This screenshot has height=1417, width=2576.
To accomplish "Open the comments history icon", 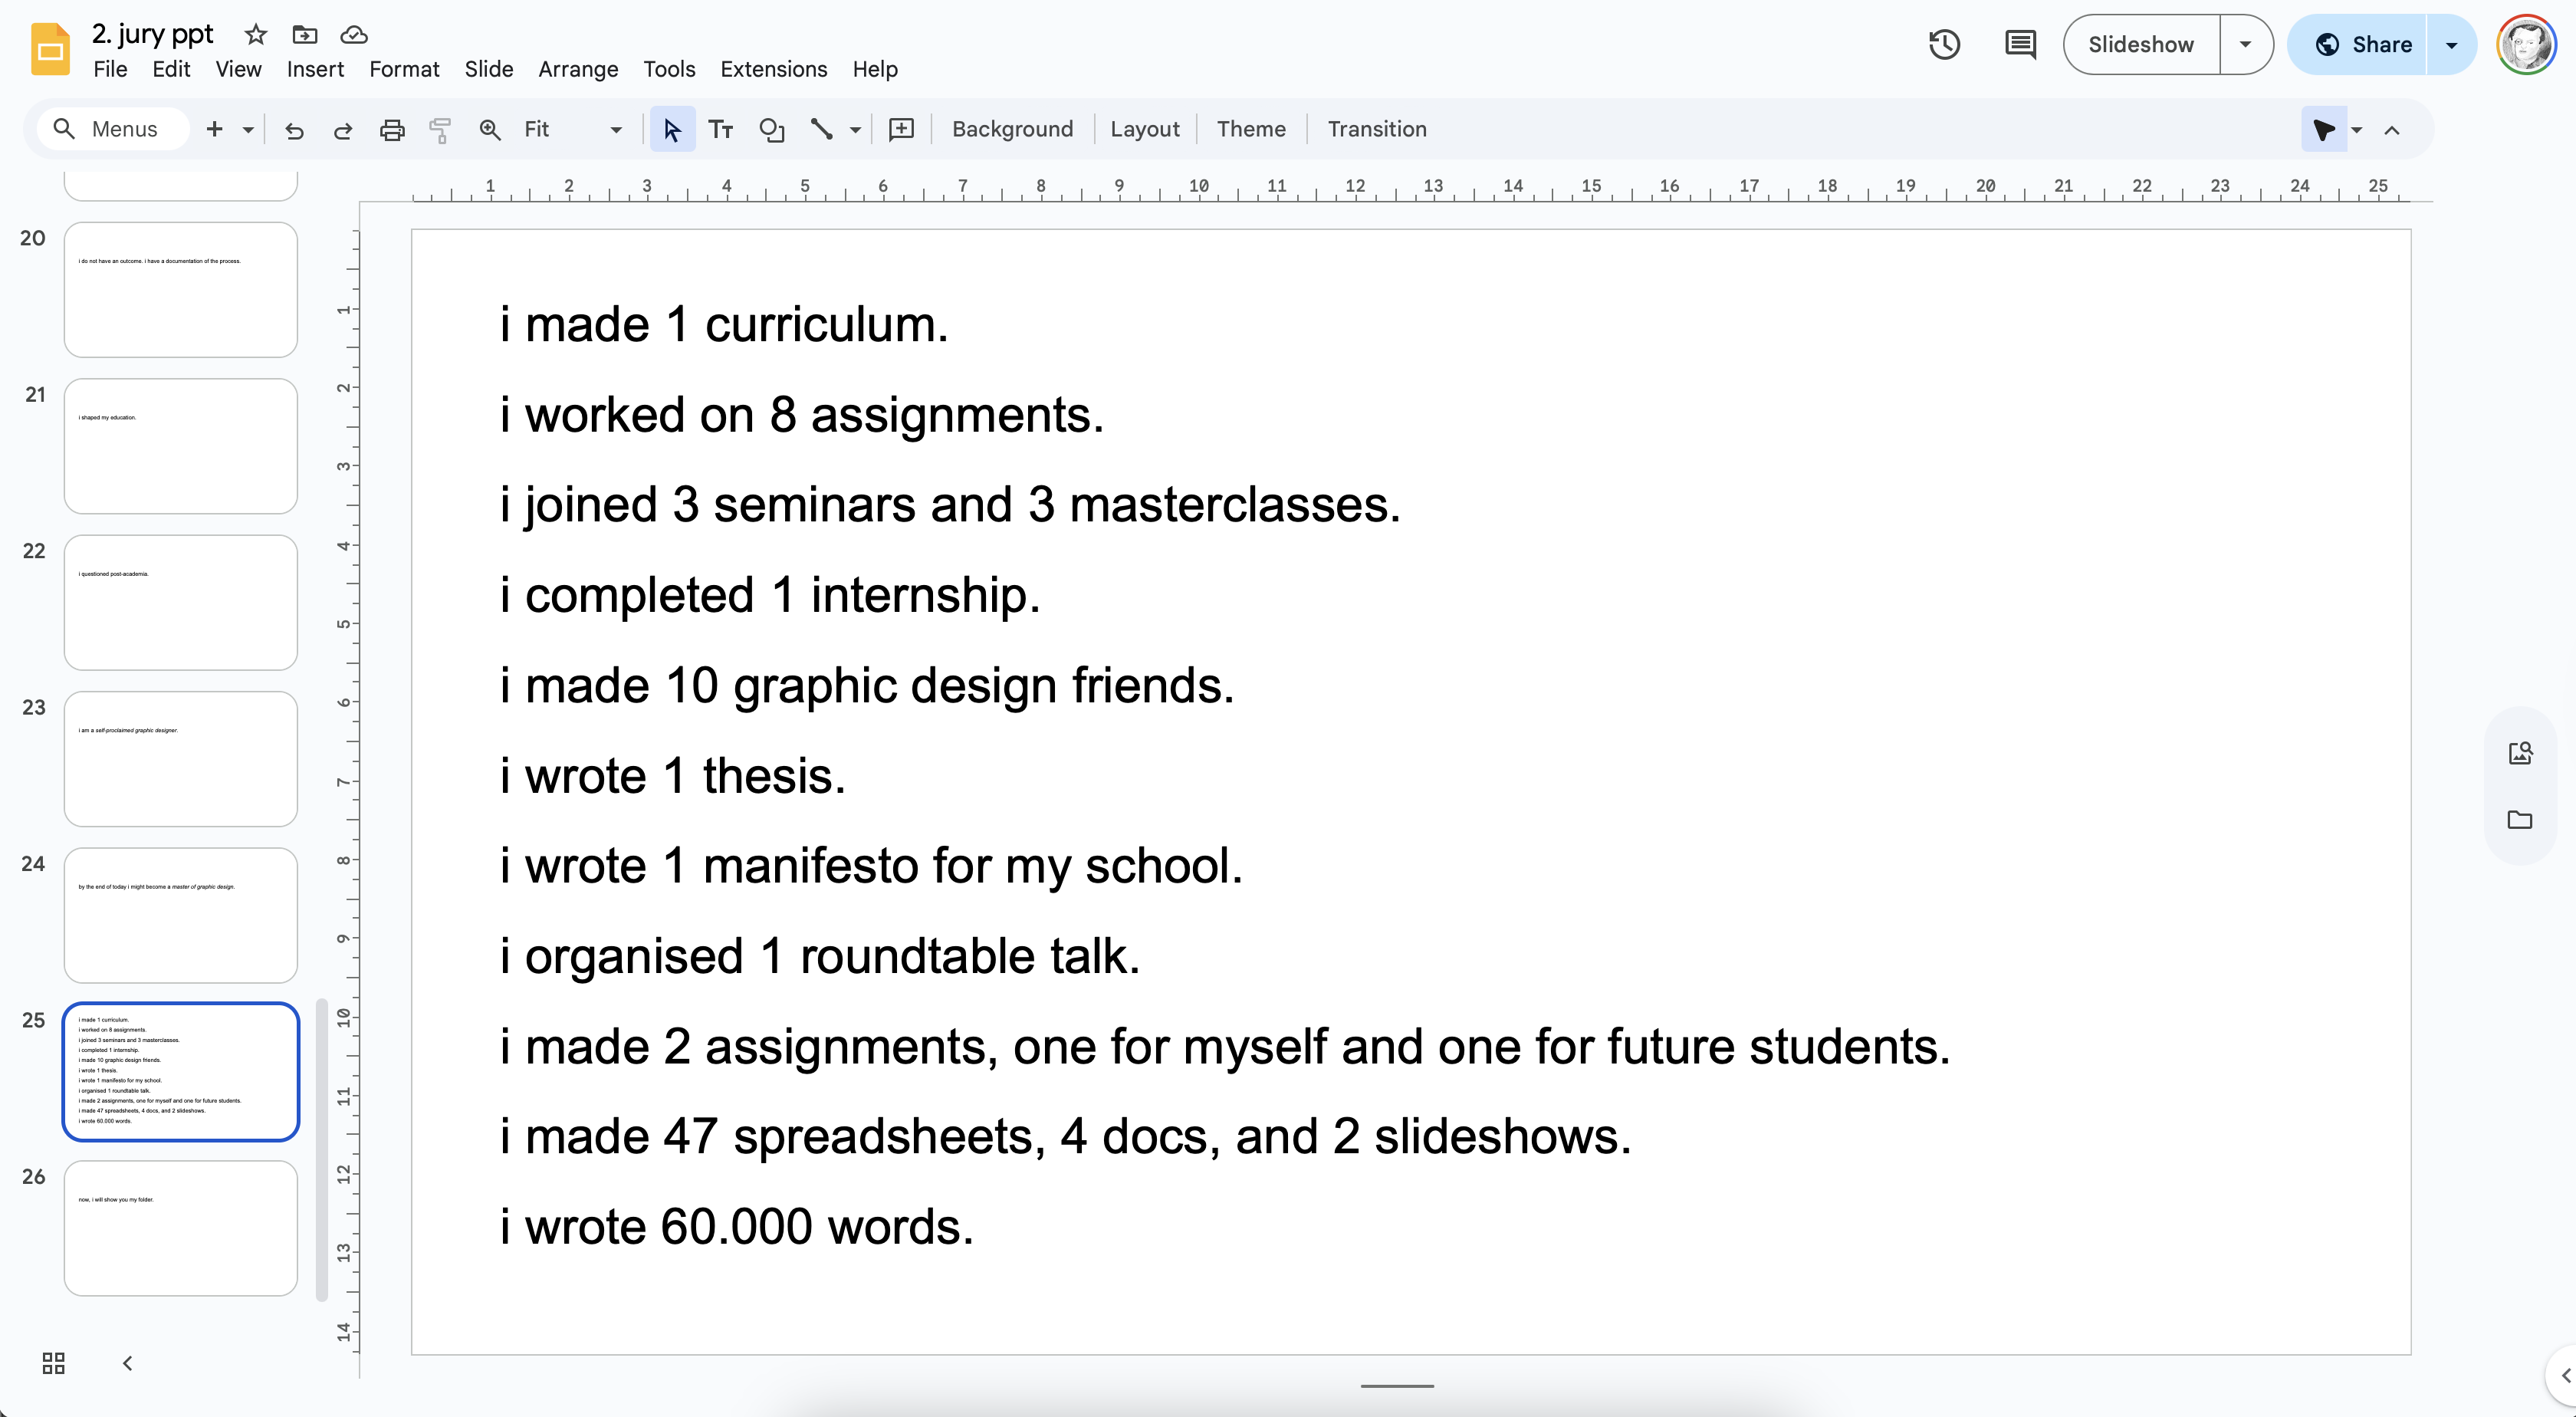I will (2019, 44).
